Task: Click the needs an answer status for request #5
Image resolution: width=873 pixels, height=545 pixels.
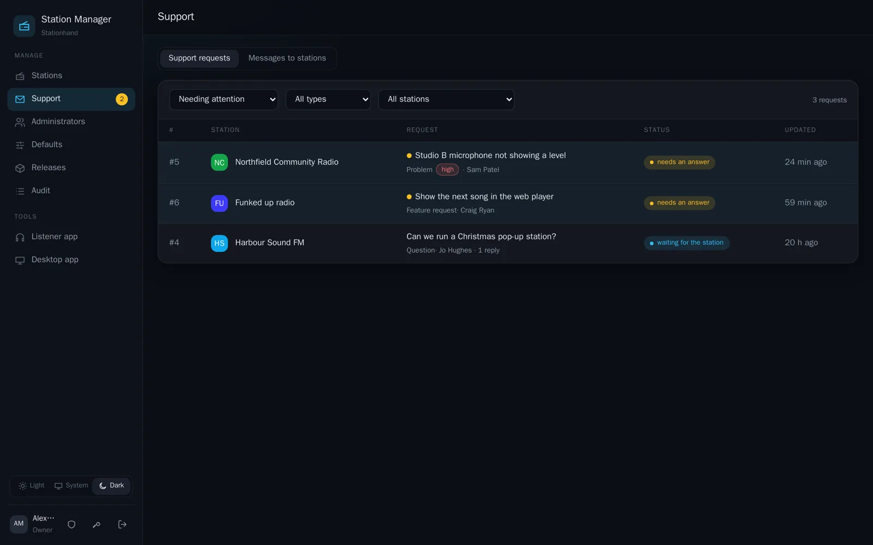Action: tap(679, 162)
